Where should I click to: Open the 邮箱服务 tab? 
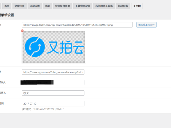(x=123, y=6)
